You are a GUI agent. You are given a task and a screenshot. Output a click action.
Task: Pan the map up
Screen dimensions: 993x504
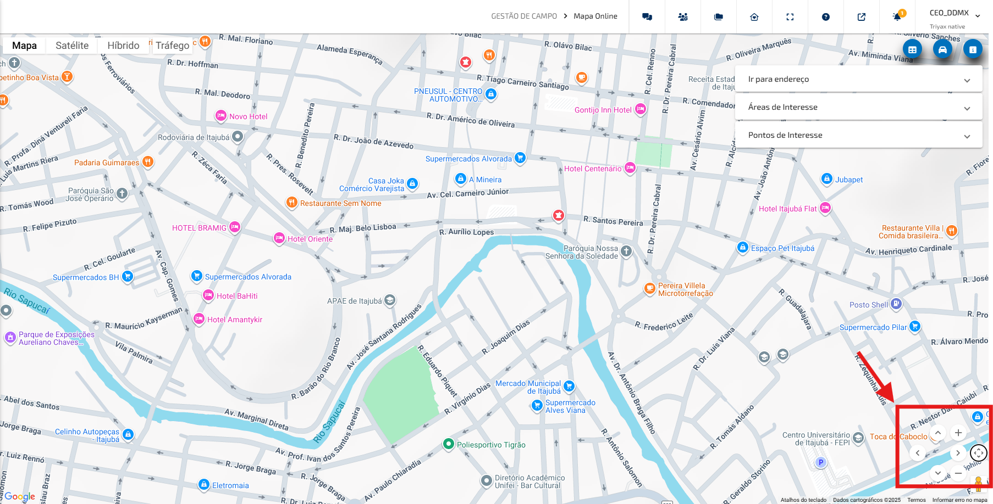pyautogui.click(x=938, y=433)
